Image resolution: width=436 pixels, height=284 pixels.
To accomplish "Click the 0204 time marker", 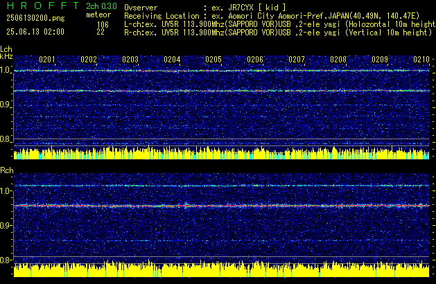I will click(172, 60).
